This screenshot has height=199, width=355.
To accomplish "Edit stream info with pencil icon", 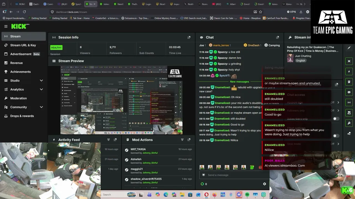I will (x=349, y=48).
